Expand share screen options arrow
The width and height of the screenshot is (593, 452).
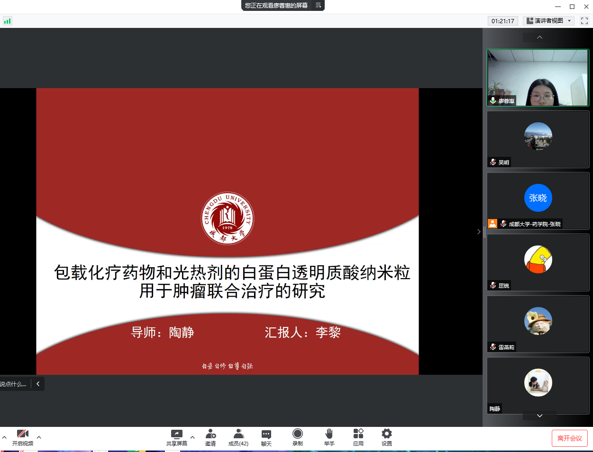pos(192,437)
